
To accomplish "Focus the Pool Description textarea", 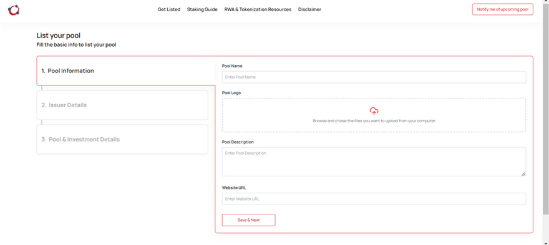I will 374,161.
